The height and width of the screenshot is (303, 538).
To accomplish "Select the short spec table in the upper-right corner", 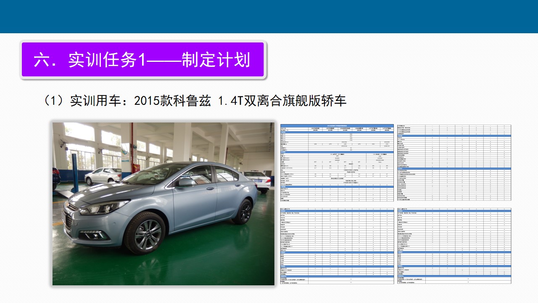I will [x=454, y=162].
